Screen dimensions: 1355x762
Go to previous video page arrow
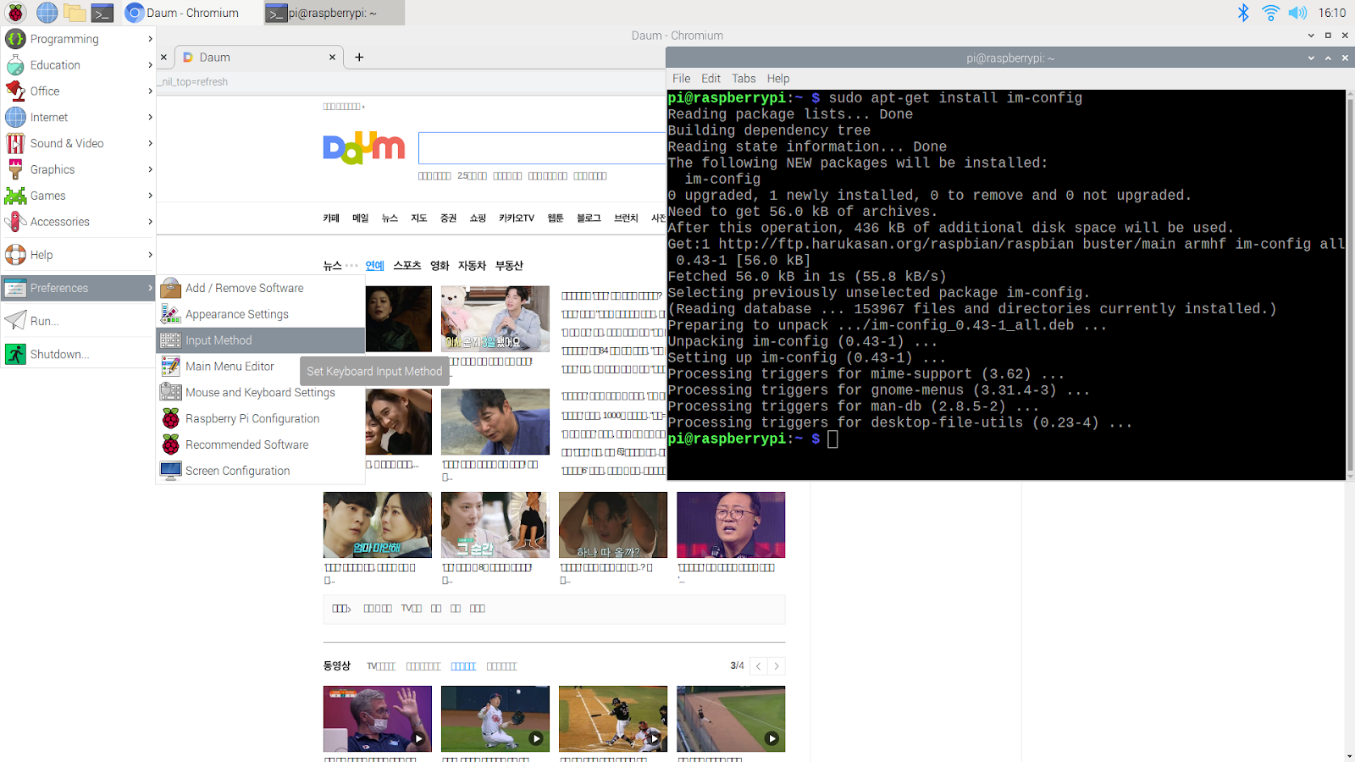pos(758,666)
